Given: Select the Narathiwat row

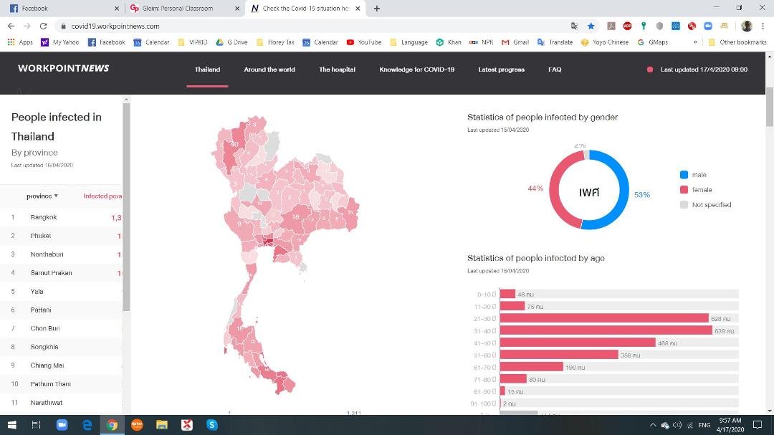Looking at the screenshot, I should pyautogui.click(x=61, y=403).
